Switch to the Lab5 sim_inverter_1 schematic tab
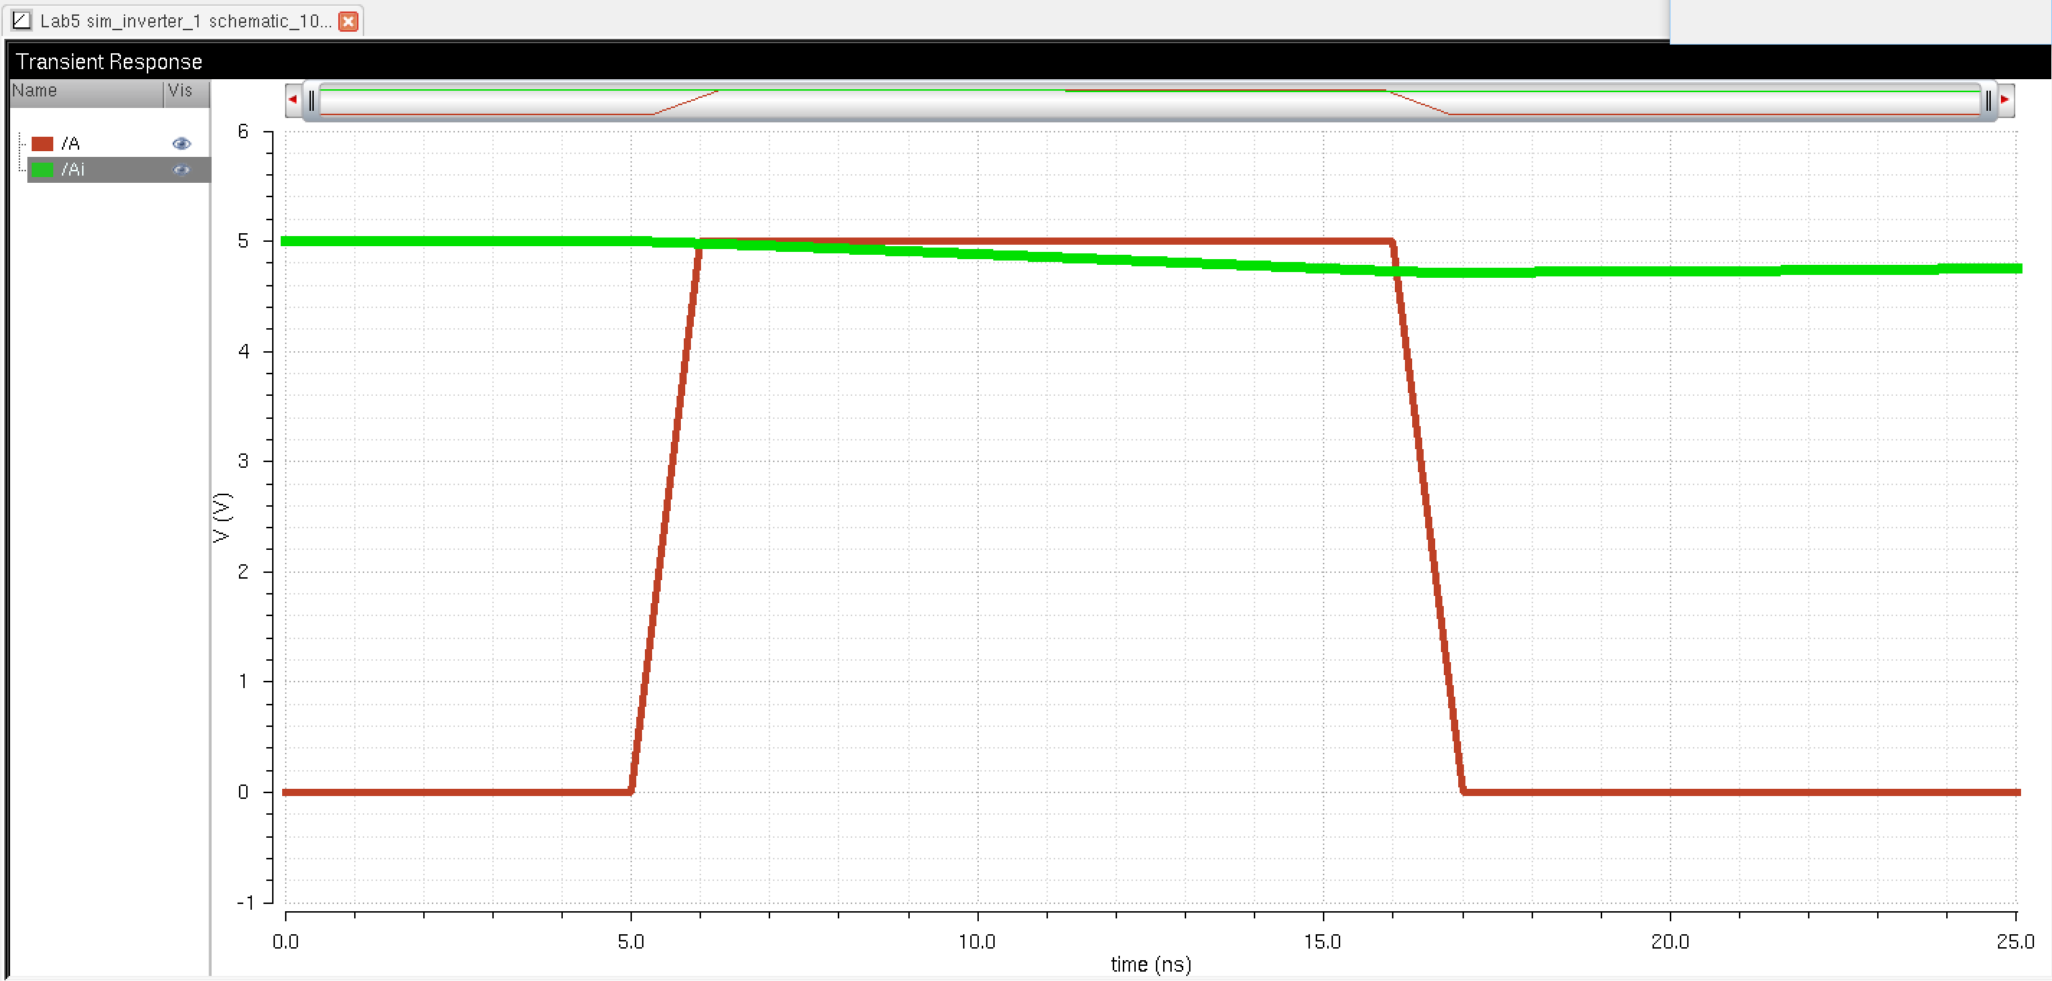This screenshot has width=2052, height=981. click(185, 22)
